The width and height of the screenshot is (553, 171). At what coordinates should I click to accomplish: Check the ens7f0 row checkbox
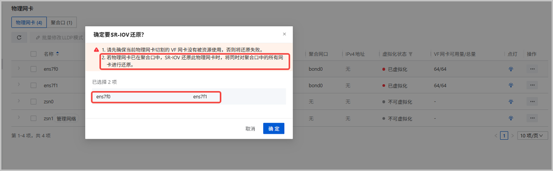click(33, 69)
